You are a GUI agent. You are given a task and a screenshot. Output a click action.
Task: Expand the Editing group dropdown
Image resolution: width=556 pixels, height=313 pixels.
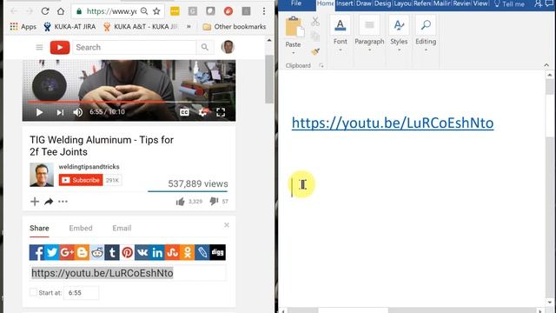pos(426,50)
